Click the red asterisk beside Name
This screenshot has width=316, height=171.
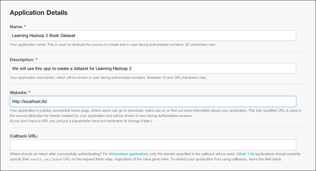coord(25,26)
